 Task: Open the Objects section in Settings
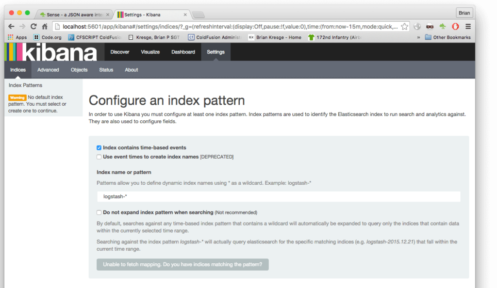79,69
